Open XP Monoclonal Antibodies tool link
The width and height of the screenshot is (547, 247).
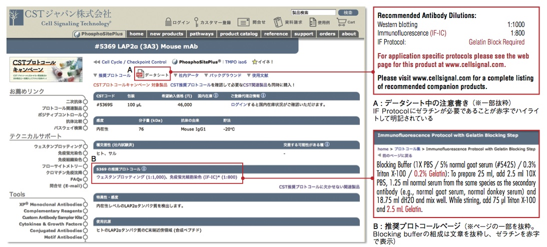51,204
